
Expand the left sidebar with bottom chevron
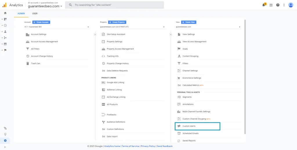click(x=5, y=147)
